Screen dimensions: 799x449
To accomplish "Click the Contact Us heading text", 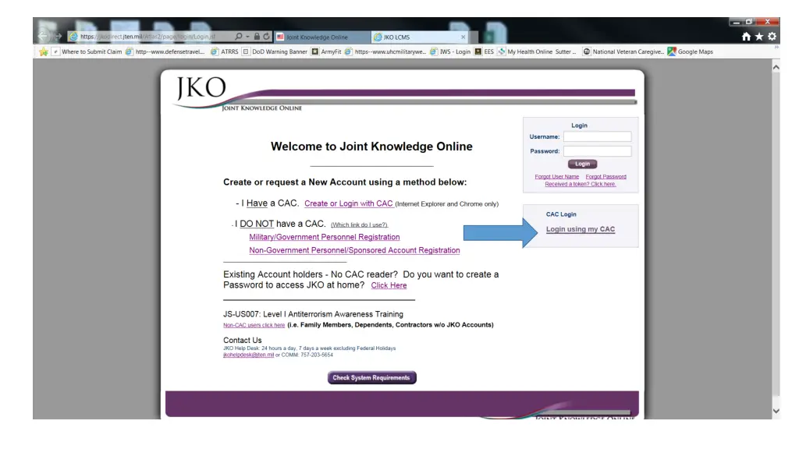I will click(242, 340).
